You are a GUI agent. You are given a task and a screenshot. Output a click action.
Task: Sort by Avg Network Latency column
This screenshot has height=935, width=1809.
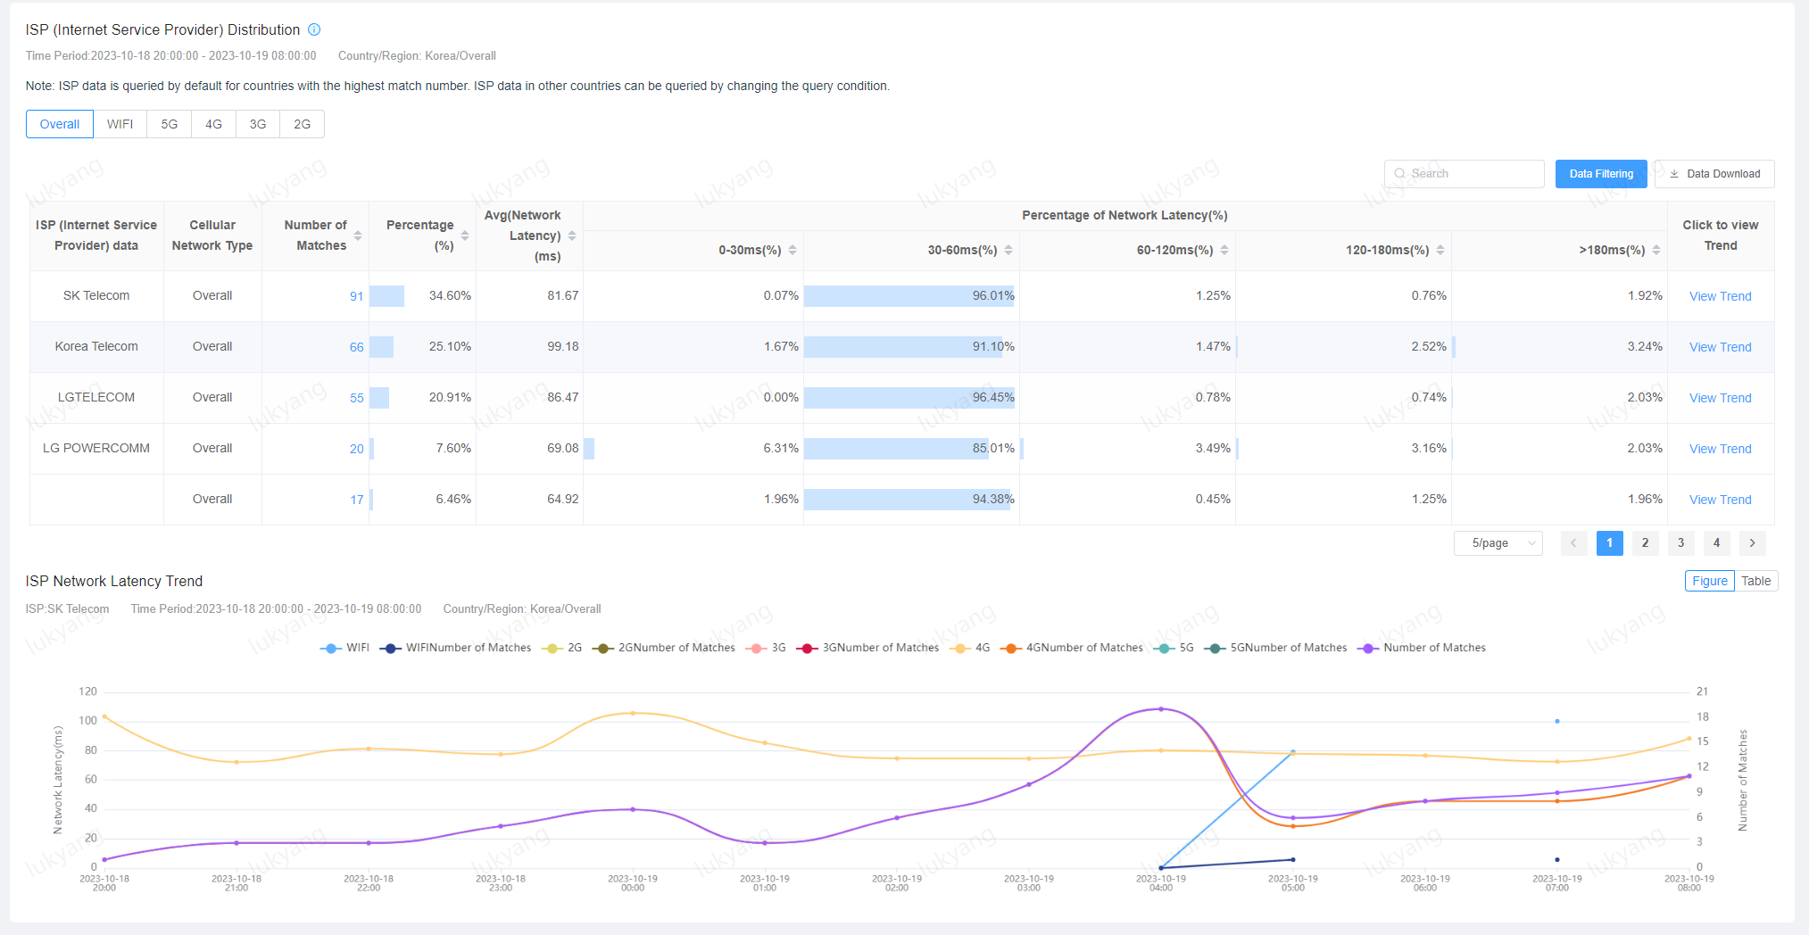tap(571, 236)
